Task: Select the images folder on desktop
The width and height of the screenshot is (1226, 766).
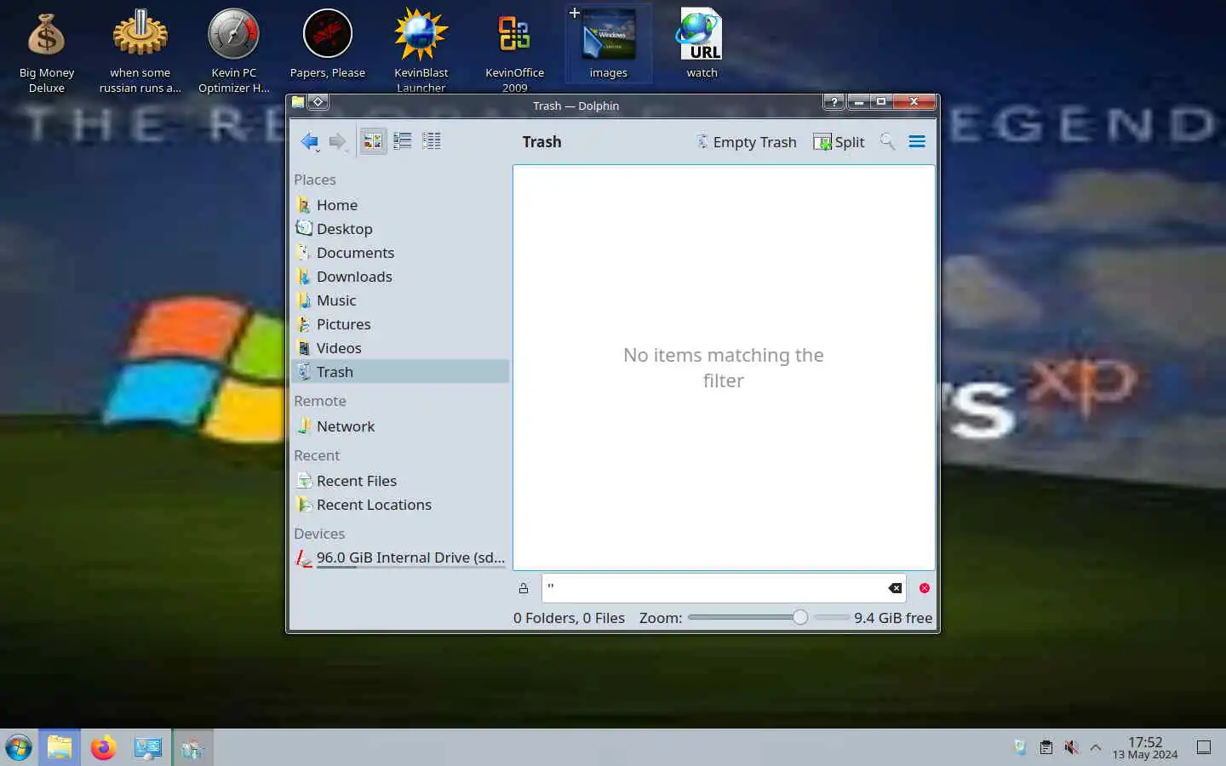Action: click(609, 43)
